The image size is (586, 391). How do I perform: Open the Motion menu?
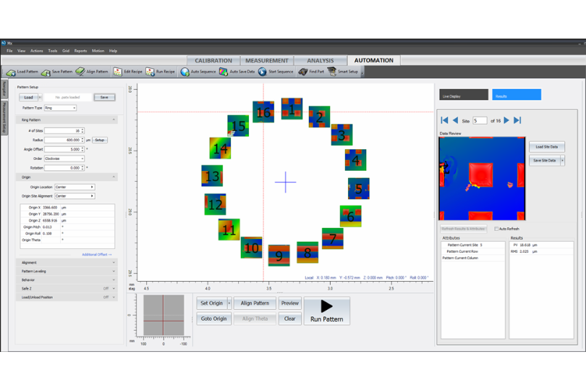[98, 51]
